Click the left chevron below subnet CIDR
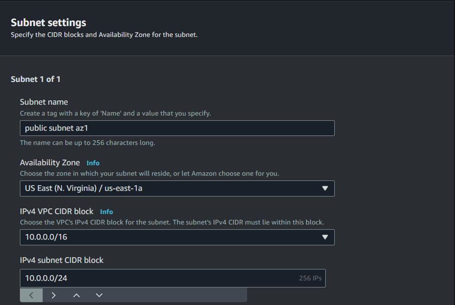The height and width of the screenshot is (305, 455). pos(31,295)
